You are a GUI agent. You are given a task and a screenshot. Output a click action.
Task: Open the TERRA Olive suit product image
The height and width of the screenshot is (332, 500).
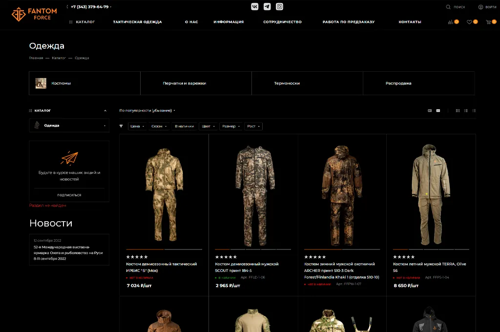[x=431, y=193]
